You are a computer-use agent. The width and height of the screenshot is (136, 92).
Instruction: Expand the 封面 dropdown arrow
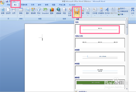pyautogui.click(x=3, y=16)
